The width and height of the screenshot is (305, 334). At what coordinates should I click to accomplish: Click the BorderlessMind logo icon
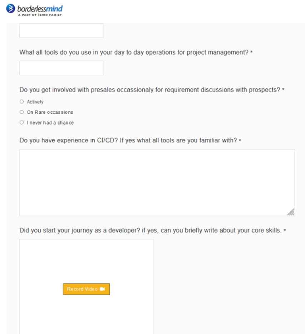click(x=11, y=9)
